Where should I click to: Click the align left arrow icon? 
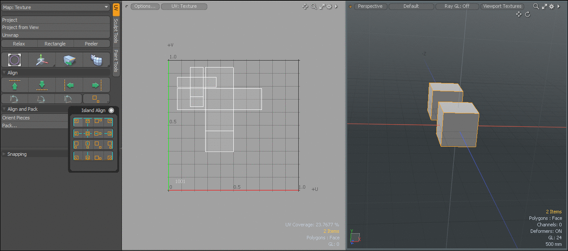click(69, 85)
